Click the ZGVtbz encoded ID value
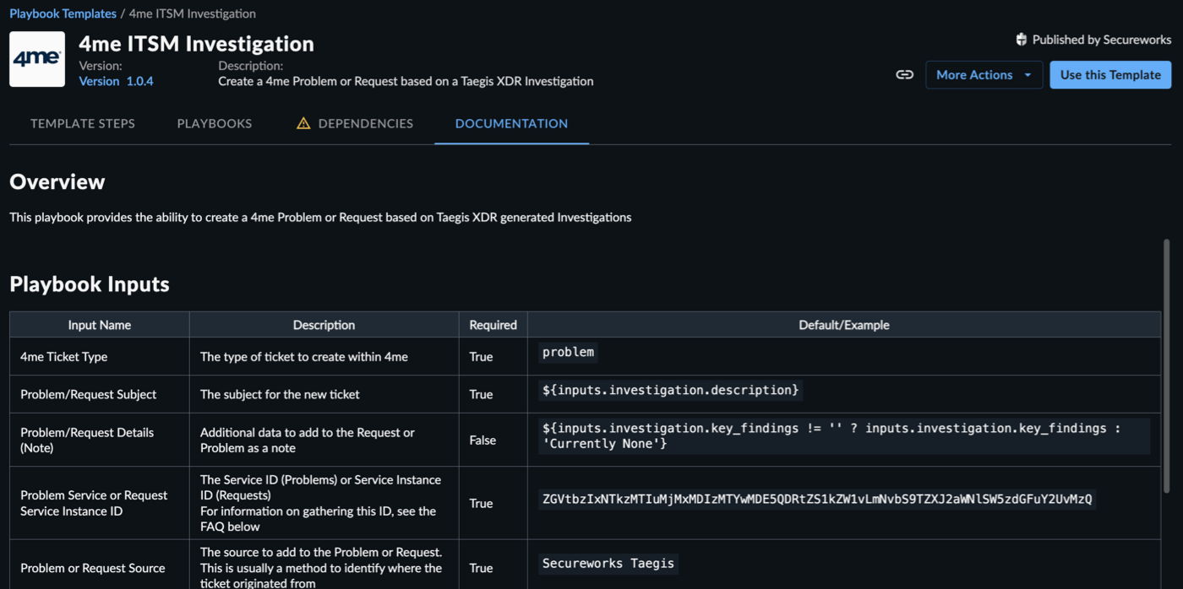This screenshot has height=589, width=1183. (817, 499)
